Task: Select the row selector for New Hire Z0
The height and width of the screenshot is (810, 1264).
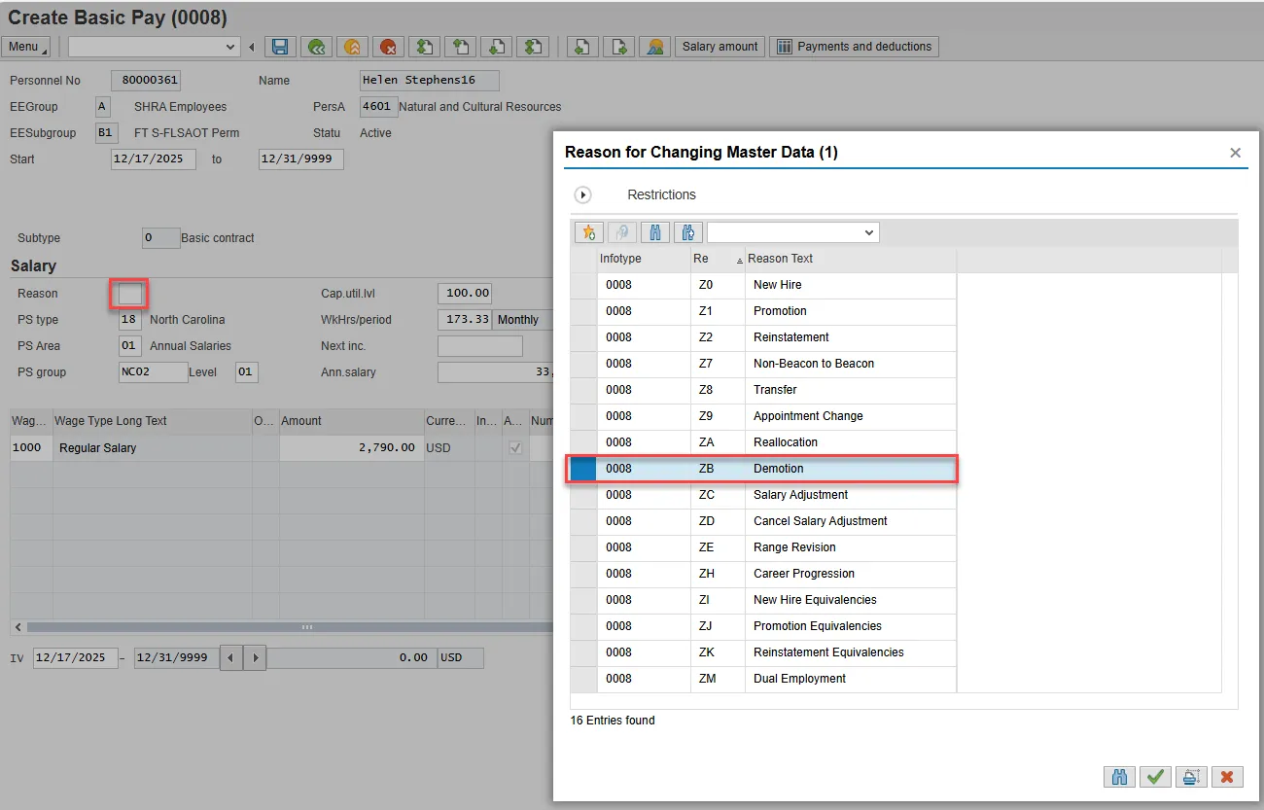Action: pyautogui.click(x=583, y=285)
